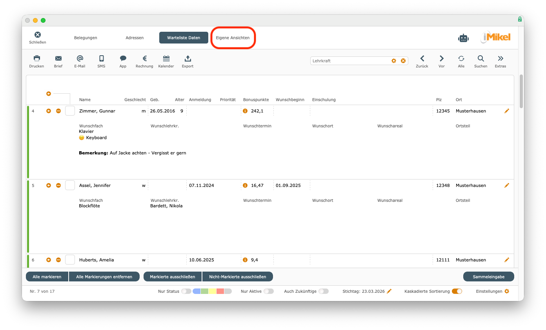Toggle the Nur Status switch
This screenshot has height=330, width=546.
tap(186, 291)
